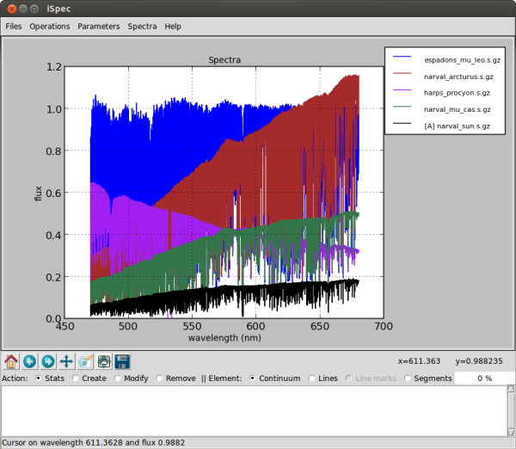Click the 'Spectra' plot title
The image size is (516, 449).
coord(224,60)
